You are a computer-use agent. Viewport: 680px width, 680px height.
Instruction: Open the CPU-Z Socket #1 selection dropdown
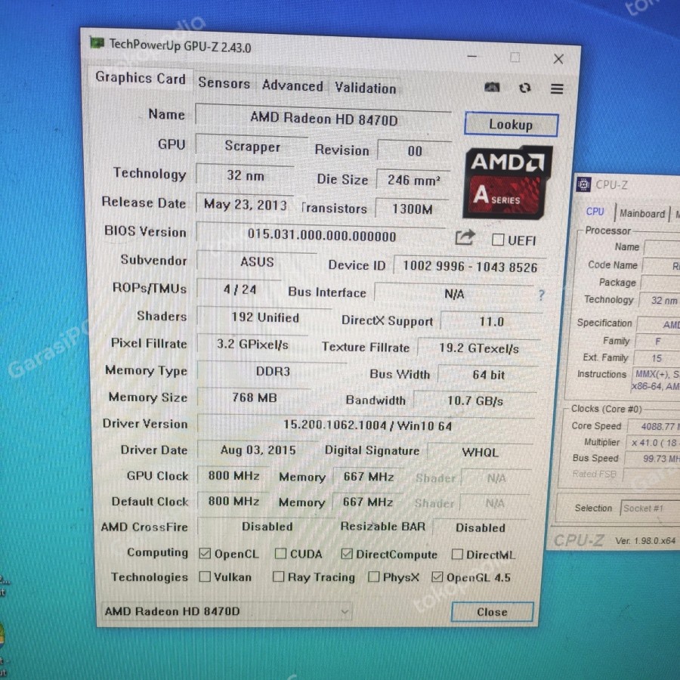coord(650,508)
